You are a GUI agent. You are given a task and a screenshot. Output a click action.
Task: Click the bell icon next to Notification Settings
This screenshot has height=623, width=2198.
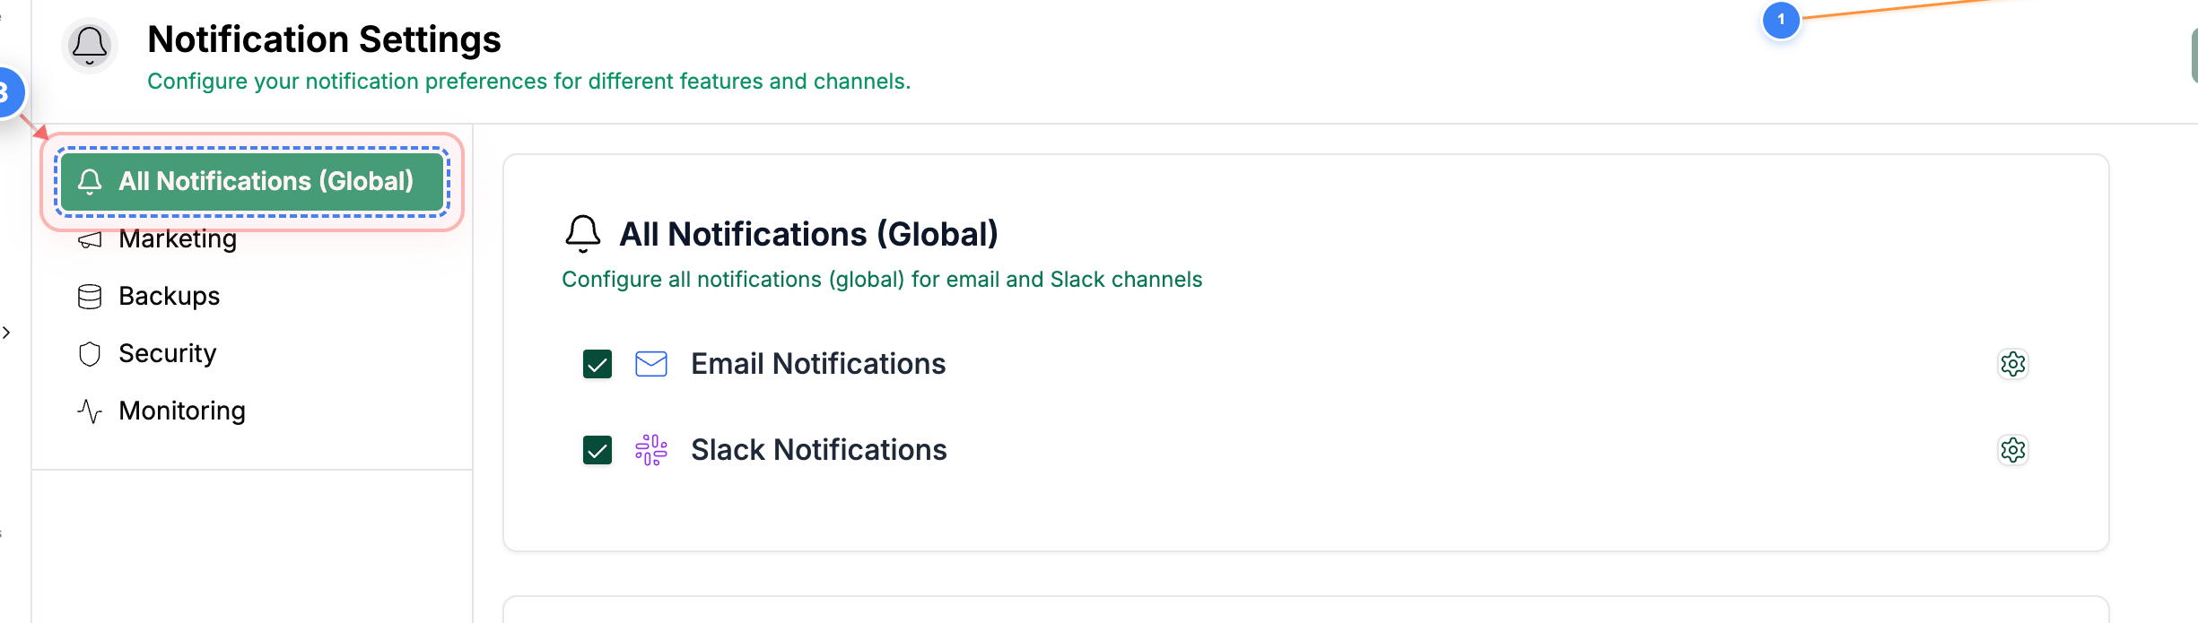[x=90, y=45]
